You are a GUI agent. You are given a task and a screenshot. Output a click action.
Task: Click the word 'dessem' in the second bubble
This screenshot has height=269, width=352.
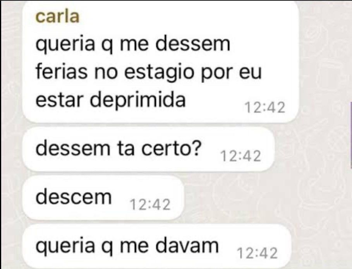coord(73,148)
